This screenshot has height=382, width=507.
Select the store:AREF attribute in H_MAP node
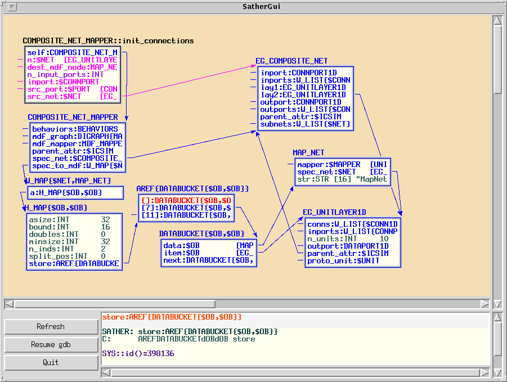click(74, 263)
